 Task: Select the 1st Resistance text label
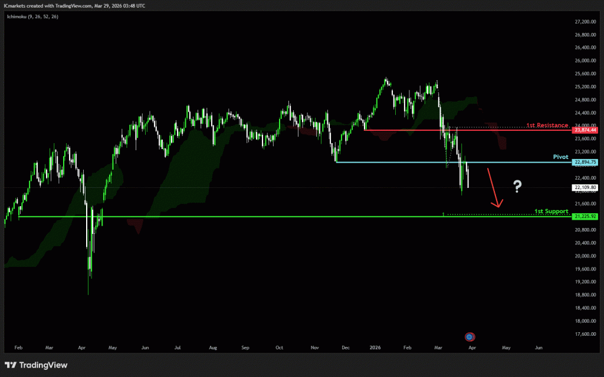tap(547, 125)
